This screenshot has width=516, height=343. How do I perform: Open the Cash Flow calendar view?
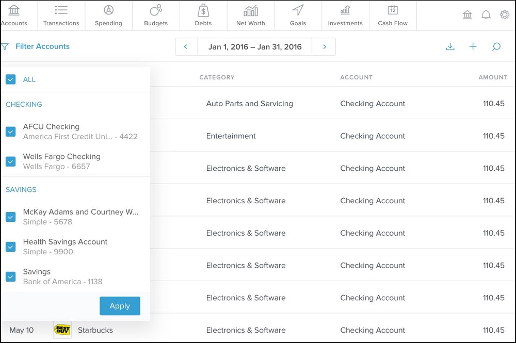coord(393,15)
